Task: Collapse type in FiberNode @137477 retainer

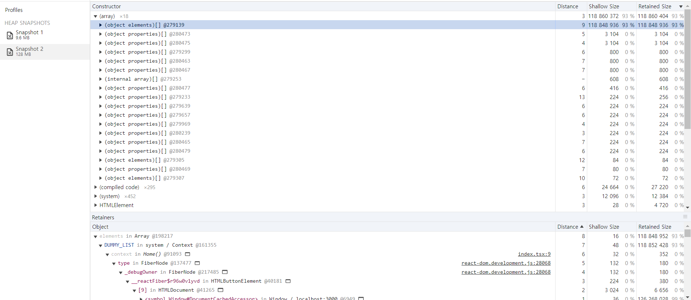Action: tap(114, 264)
